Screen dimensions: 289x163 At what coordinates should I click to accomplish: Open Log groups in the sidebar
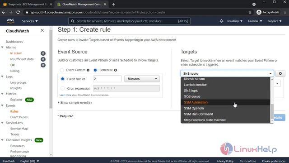(18, 82)
